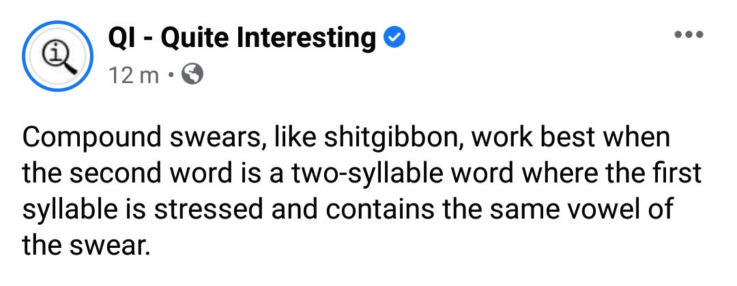Viewport: 737px width, 286px height.
Task: Click the blue story ring around avatar
Action: point(57,57)
